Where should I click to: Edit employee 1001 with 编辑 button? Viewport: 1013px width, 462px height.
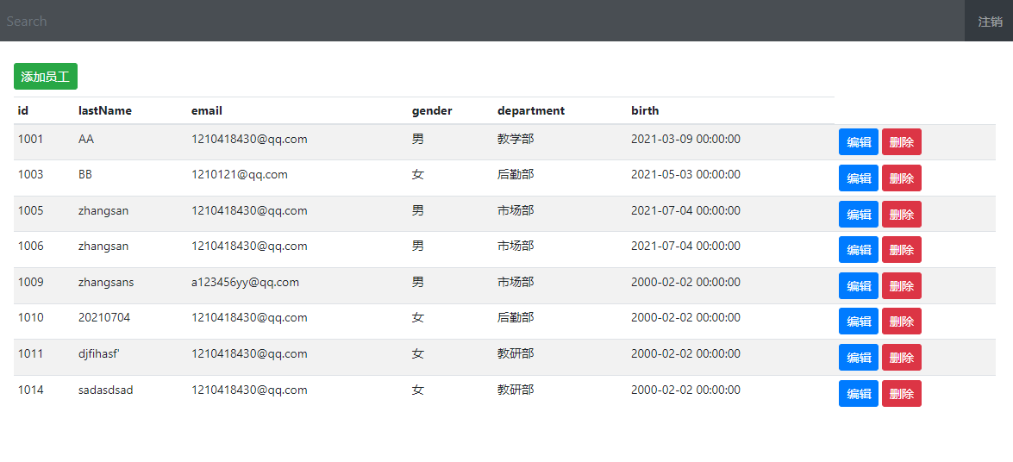(x=858, y=142)
